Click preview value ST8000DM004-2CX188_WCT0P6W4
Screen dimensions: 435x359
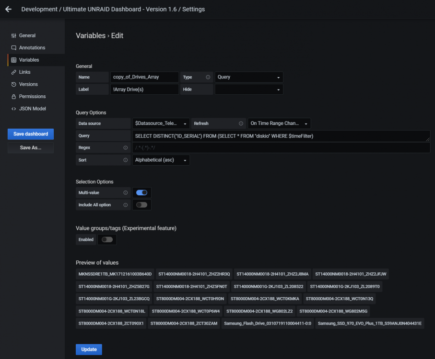(x=186, y=311)
